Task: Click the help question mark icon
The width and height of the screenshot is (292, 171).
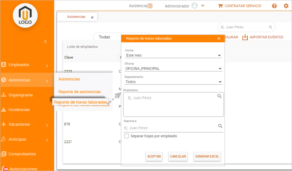Action: point(274,6)
